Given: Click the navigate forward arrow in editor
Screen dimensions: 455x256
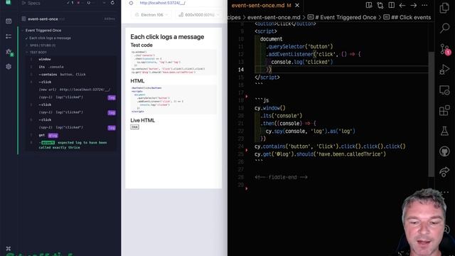Looking at the screenshot, I should (x=413, y=5).
